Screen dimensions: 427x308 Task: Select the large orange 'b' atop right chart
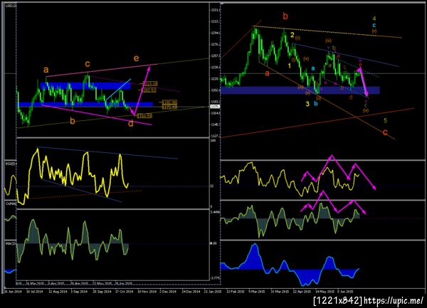pos(285,16)
